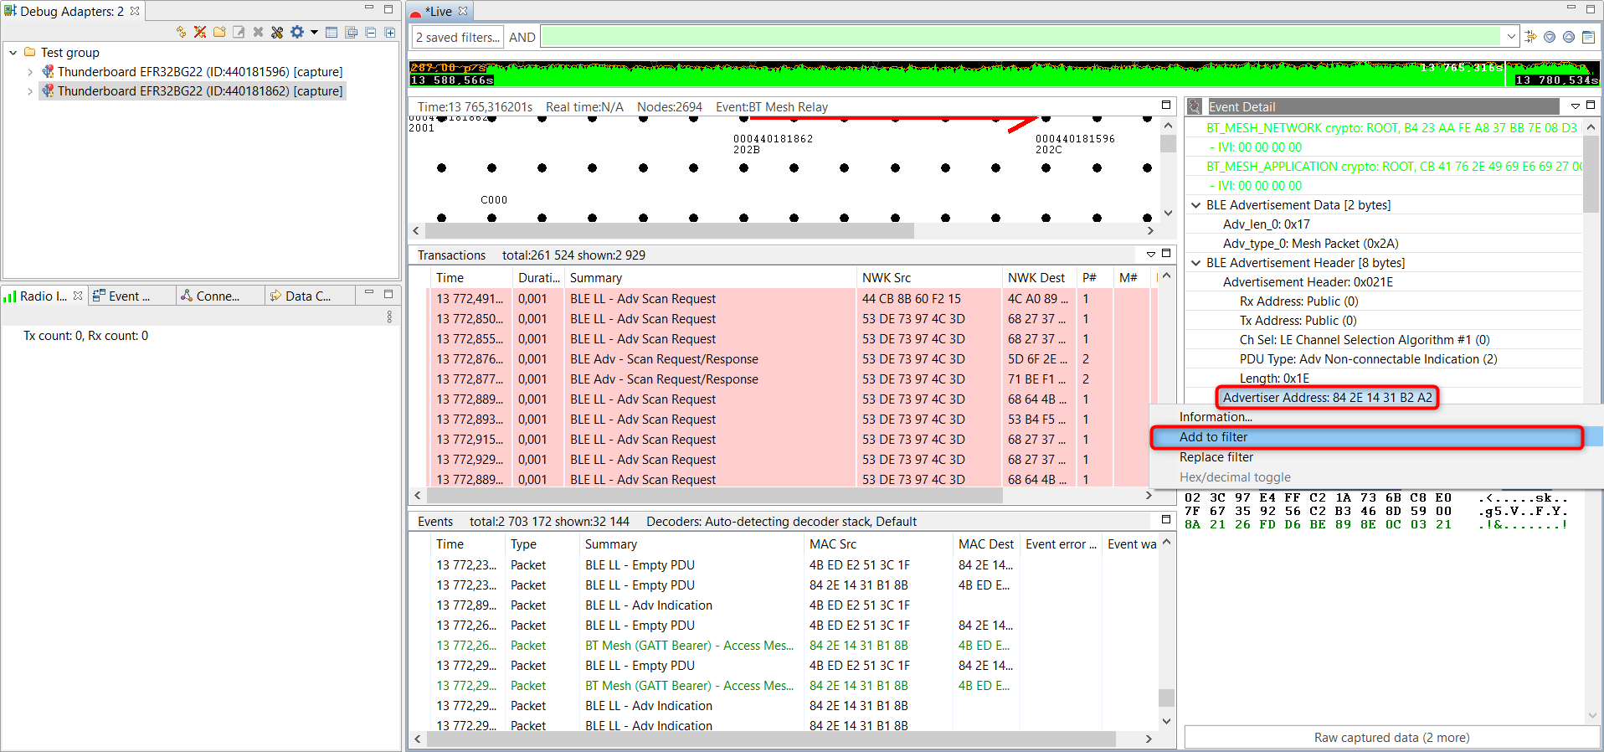
Task: Click the disconnect-all icon with red cross
Action: (x=200, y=32)
